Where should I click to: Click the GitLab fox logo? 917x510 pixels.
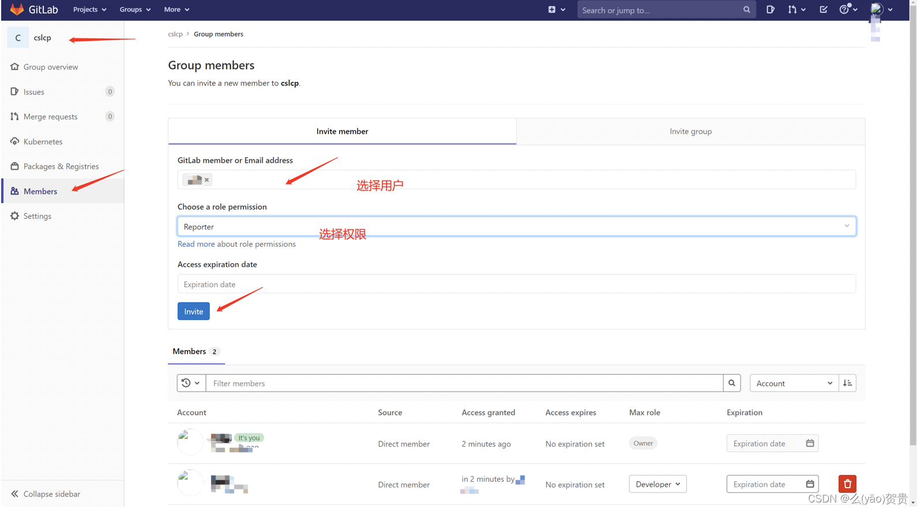tap(17, 9)
